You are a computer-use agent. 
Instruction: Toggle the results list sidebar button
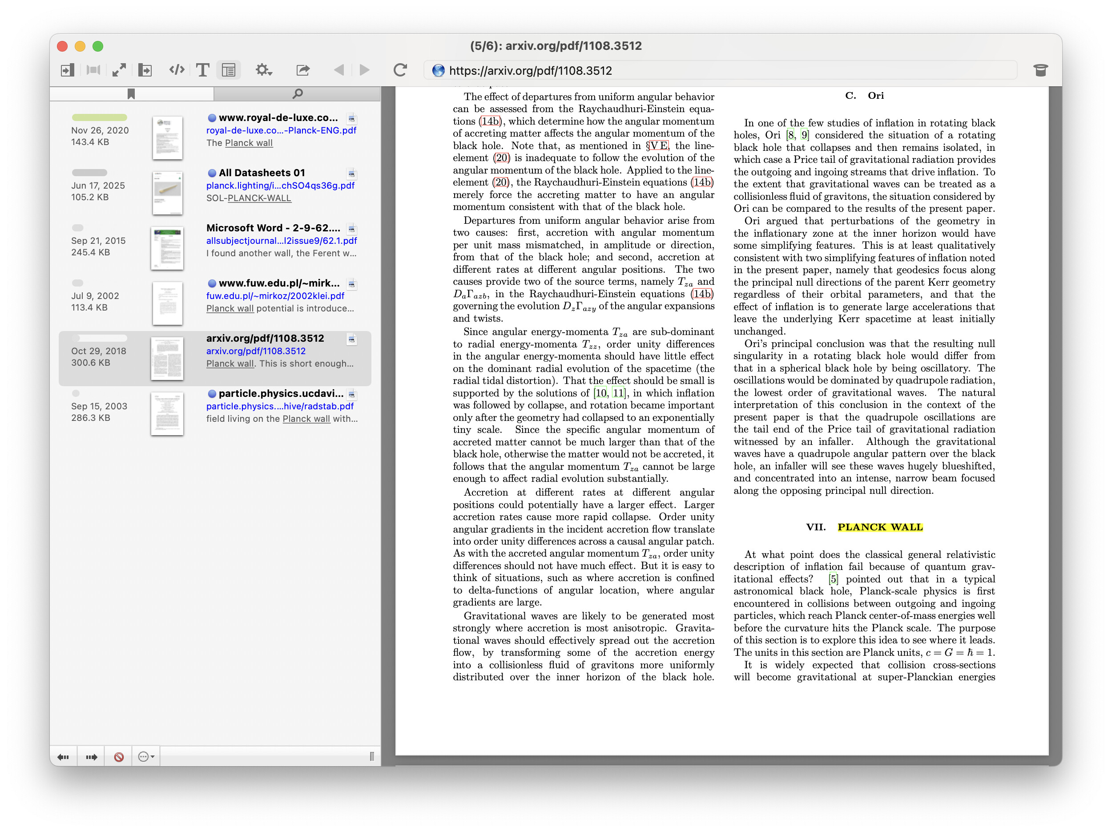pyautogui.click(x=229, y=70)
